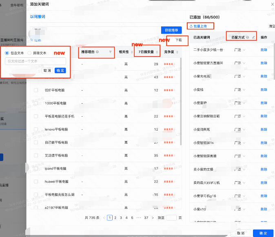Image resolution: width=275 pixels, height=237 pixels.
Task: Sort by 相关性 column arrows
Action: coord(132,52)
